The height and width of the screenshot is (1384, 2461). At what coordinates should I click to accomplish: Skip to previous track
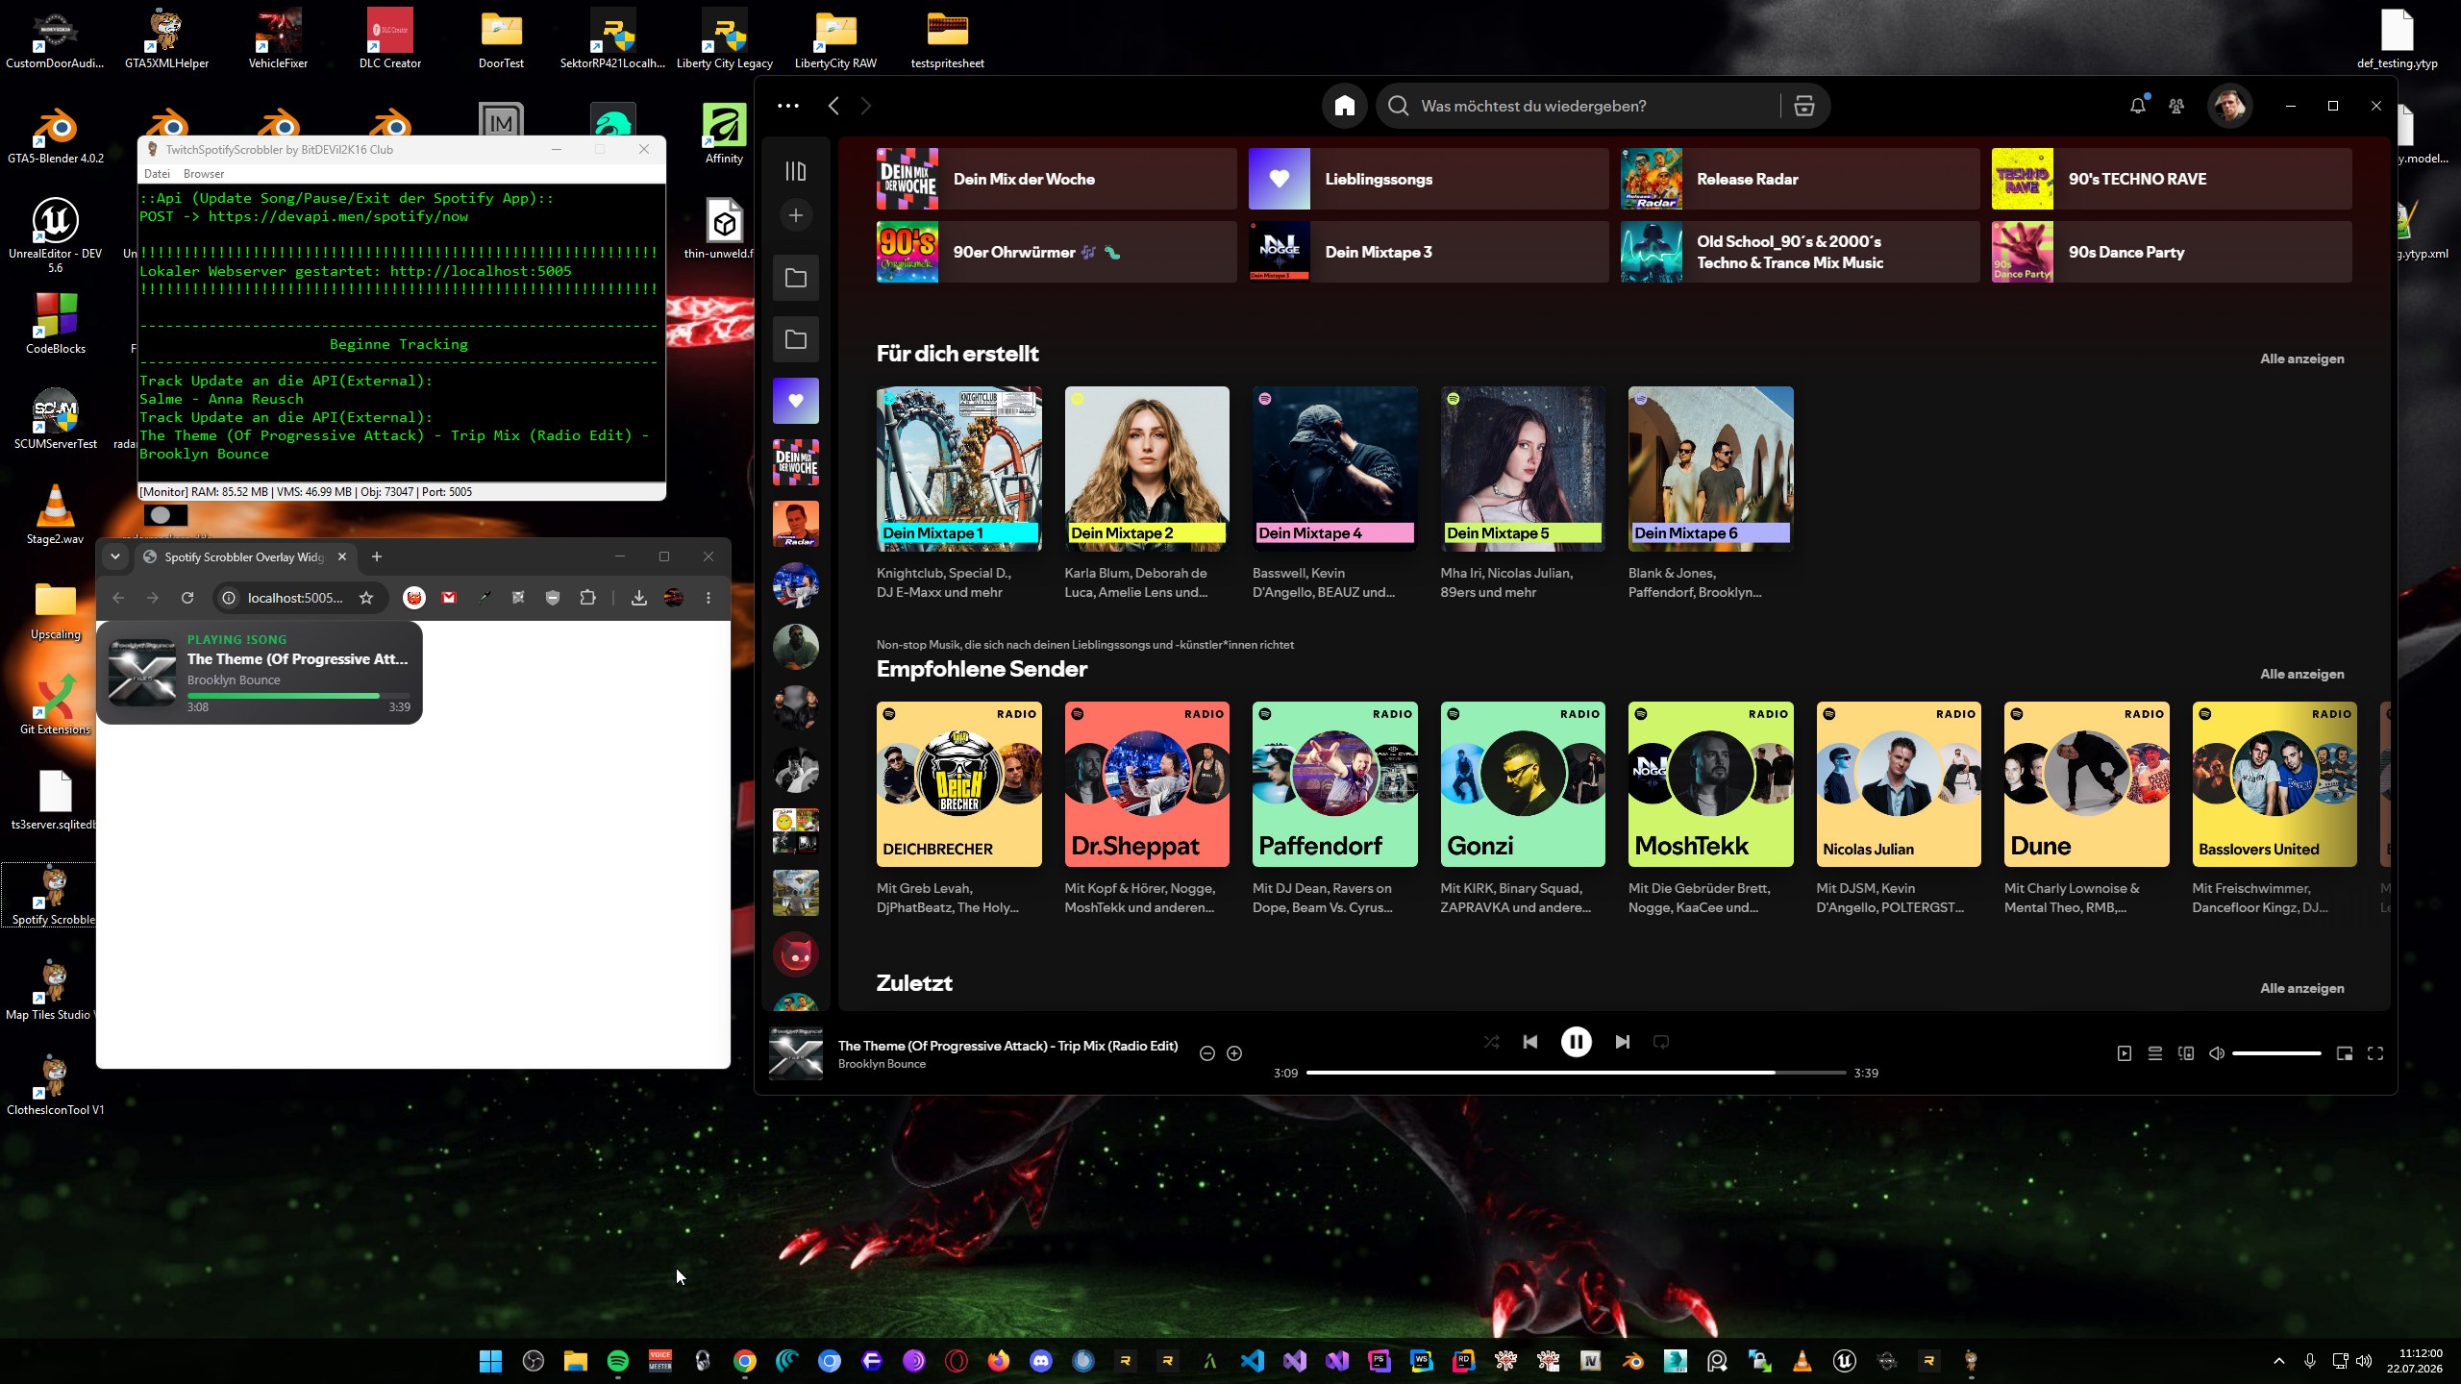1530,1042
